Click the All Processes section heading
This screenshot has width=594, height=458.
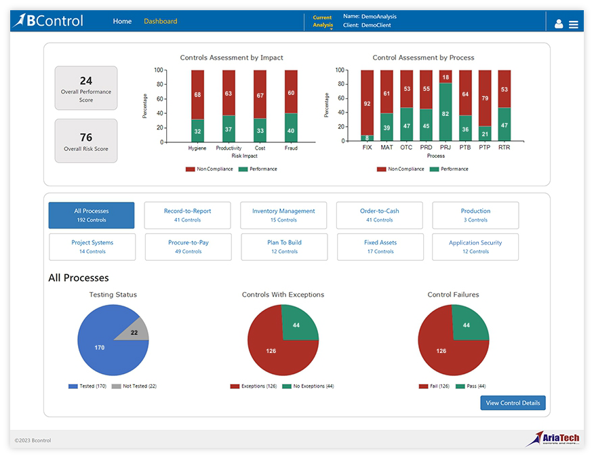click(79, 278)
